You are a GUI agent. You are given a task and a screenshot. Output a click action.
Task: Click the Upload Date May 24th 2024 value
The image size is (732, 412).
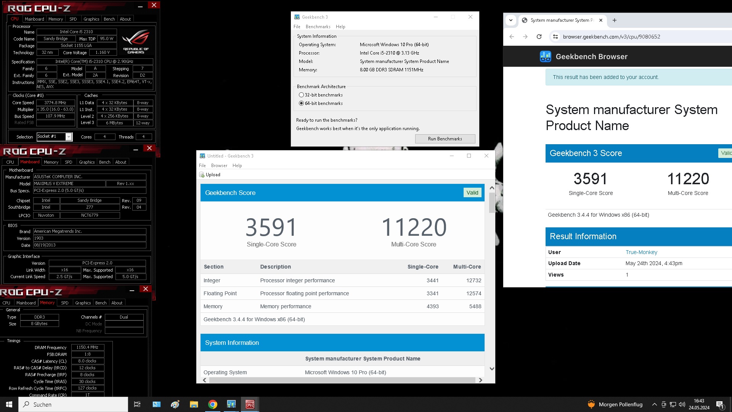tap(654, 263)
